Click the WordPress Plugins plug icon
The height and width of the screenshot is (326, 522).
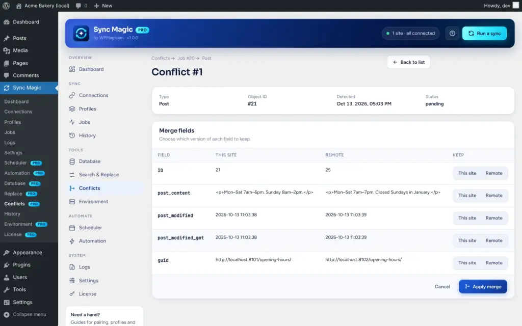[6, 265]
